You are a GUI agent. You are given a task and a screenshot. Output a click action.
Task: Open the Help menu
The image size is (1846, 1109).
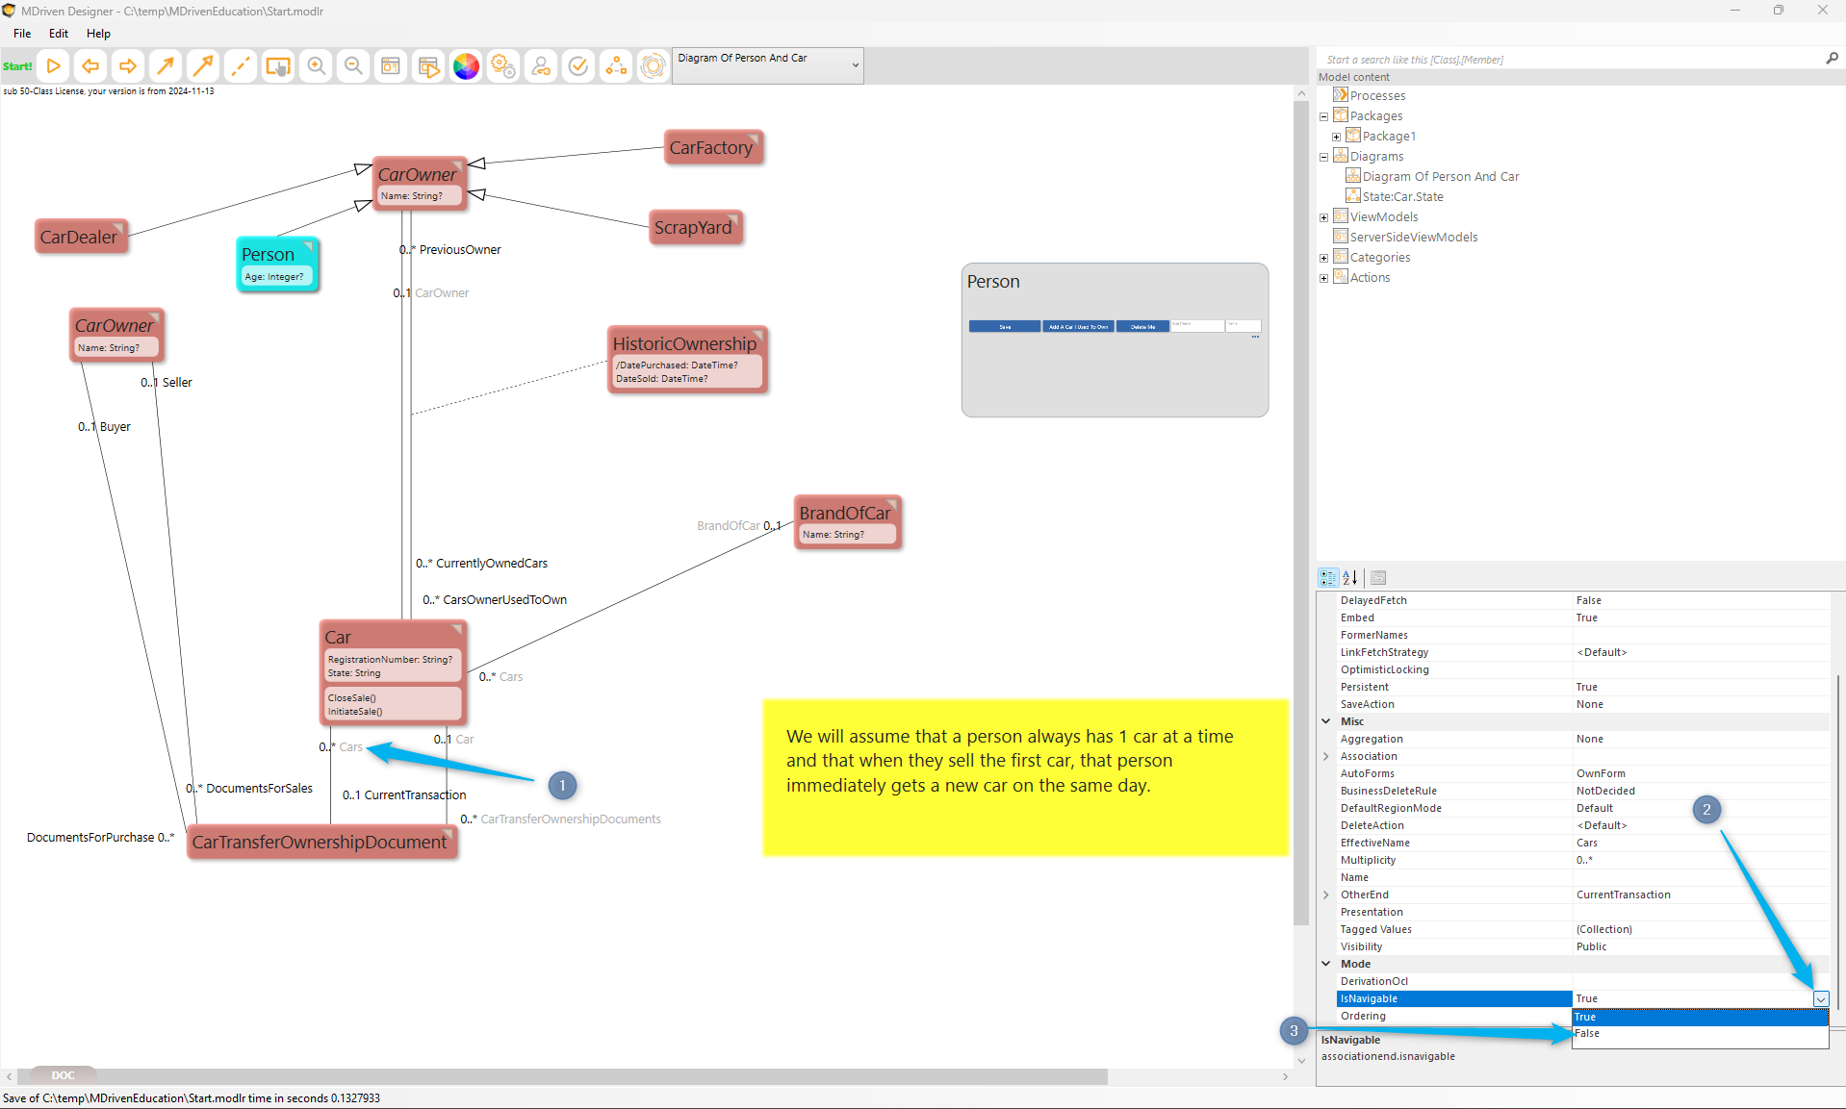coord(98,34)
